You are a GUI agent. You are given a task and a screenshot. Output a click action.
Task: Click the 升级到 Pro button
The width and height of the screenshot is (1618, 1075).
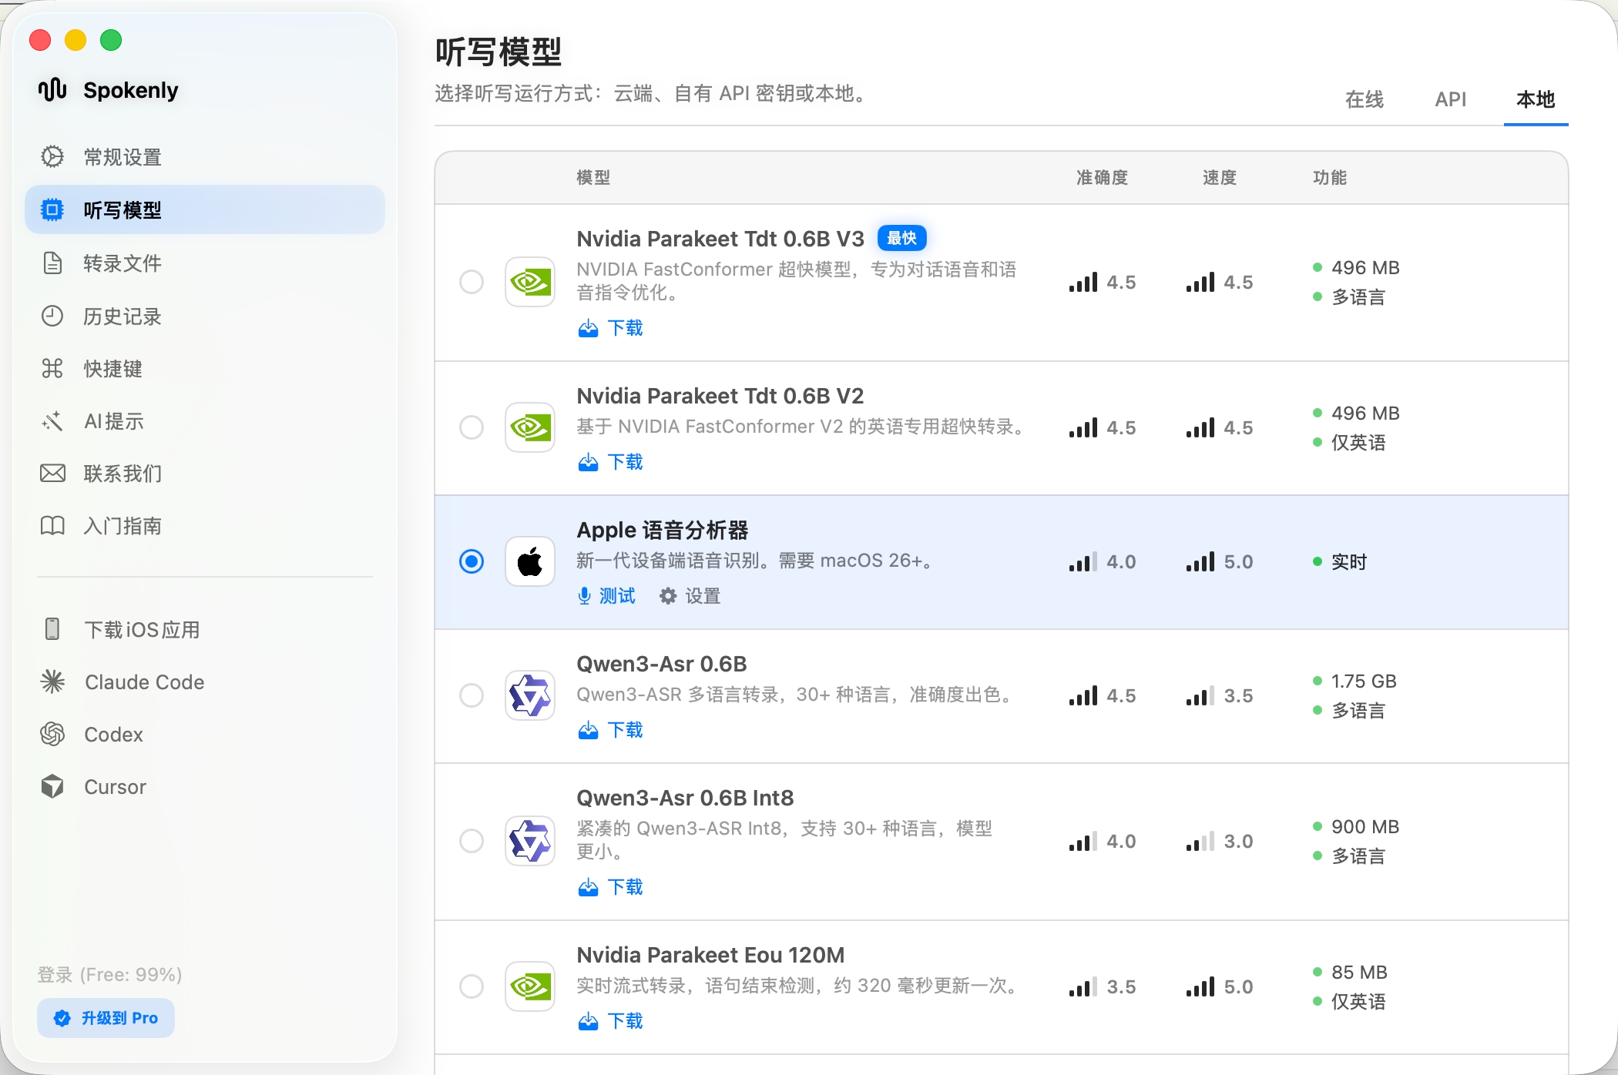[106, 1018]
